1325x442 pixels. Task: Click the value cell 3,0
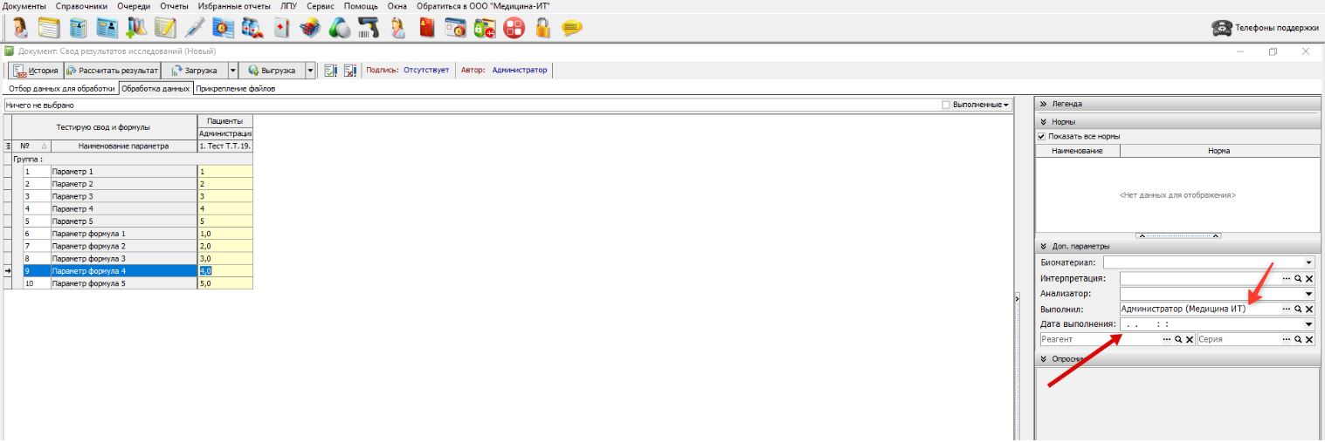point(225,259)
